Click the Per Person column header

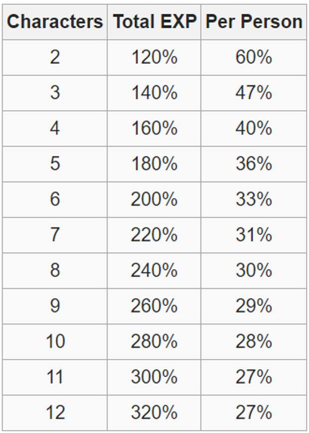coord(254,22)
